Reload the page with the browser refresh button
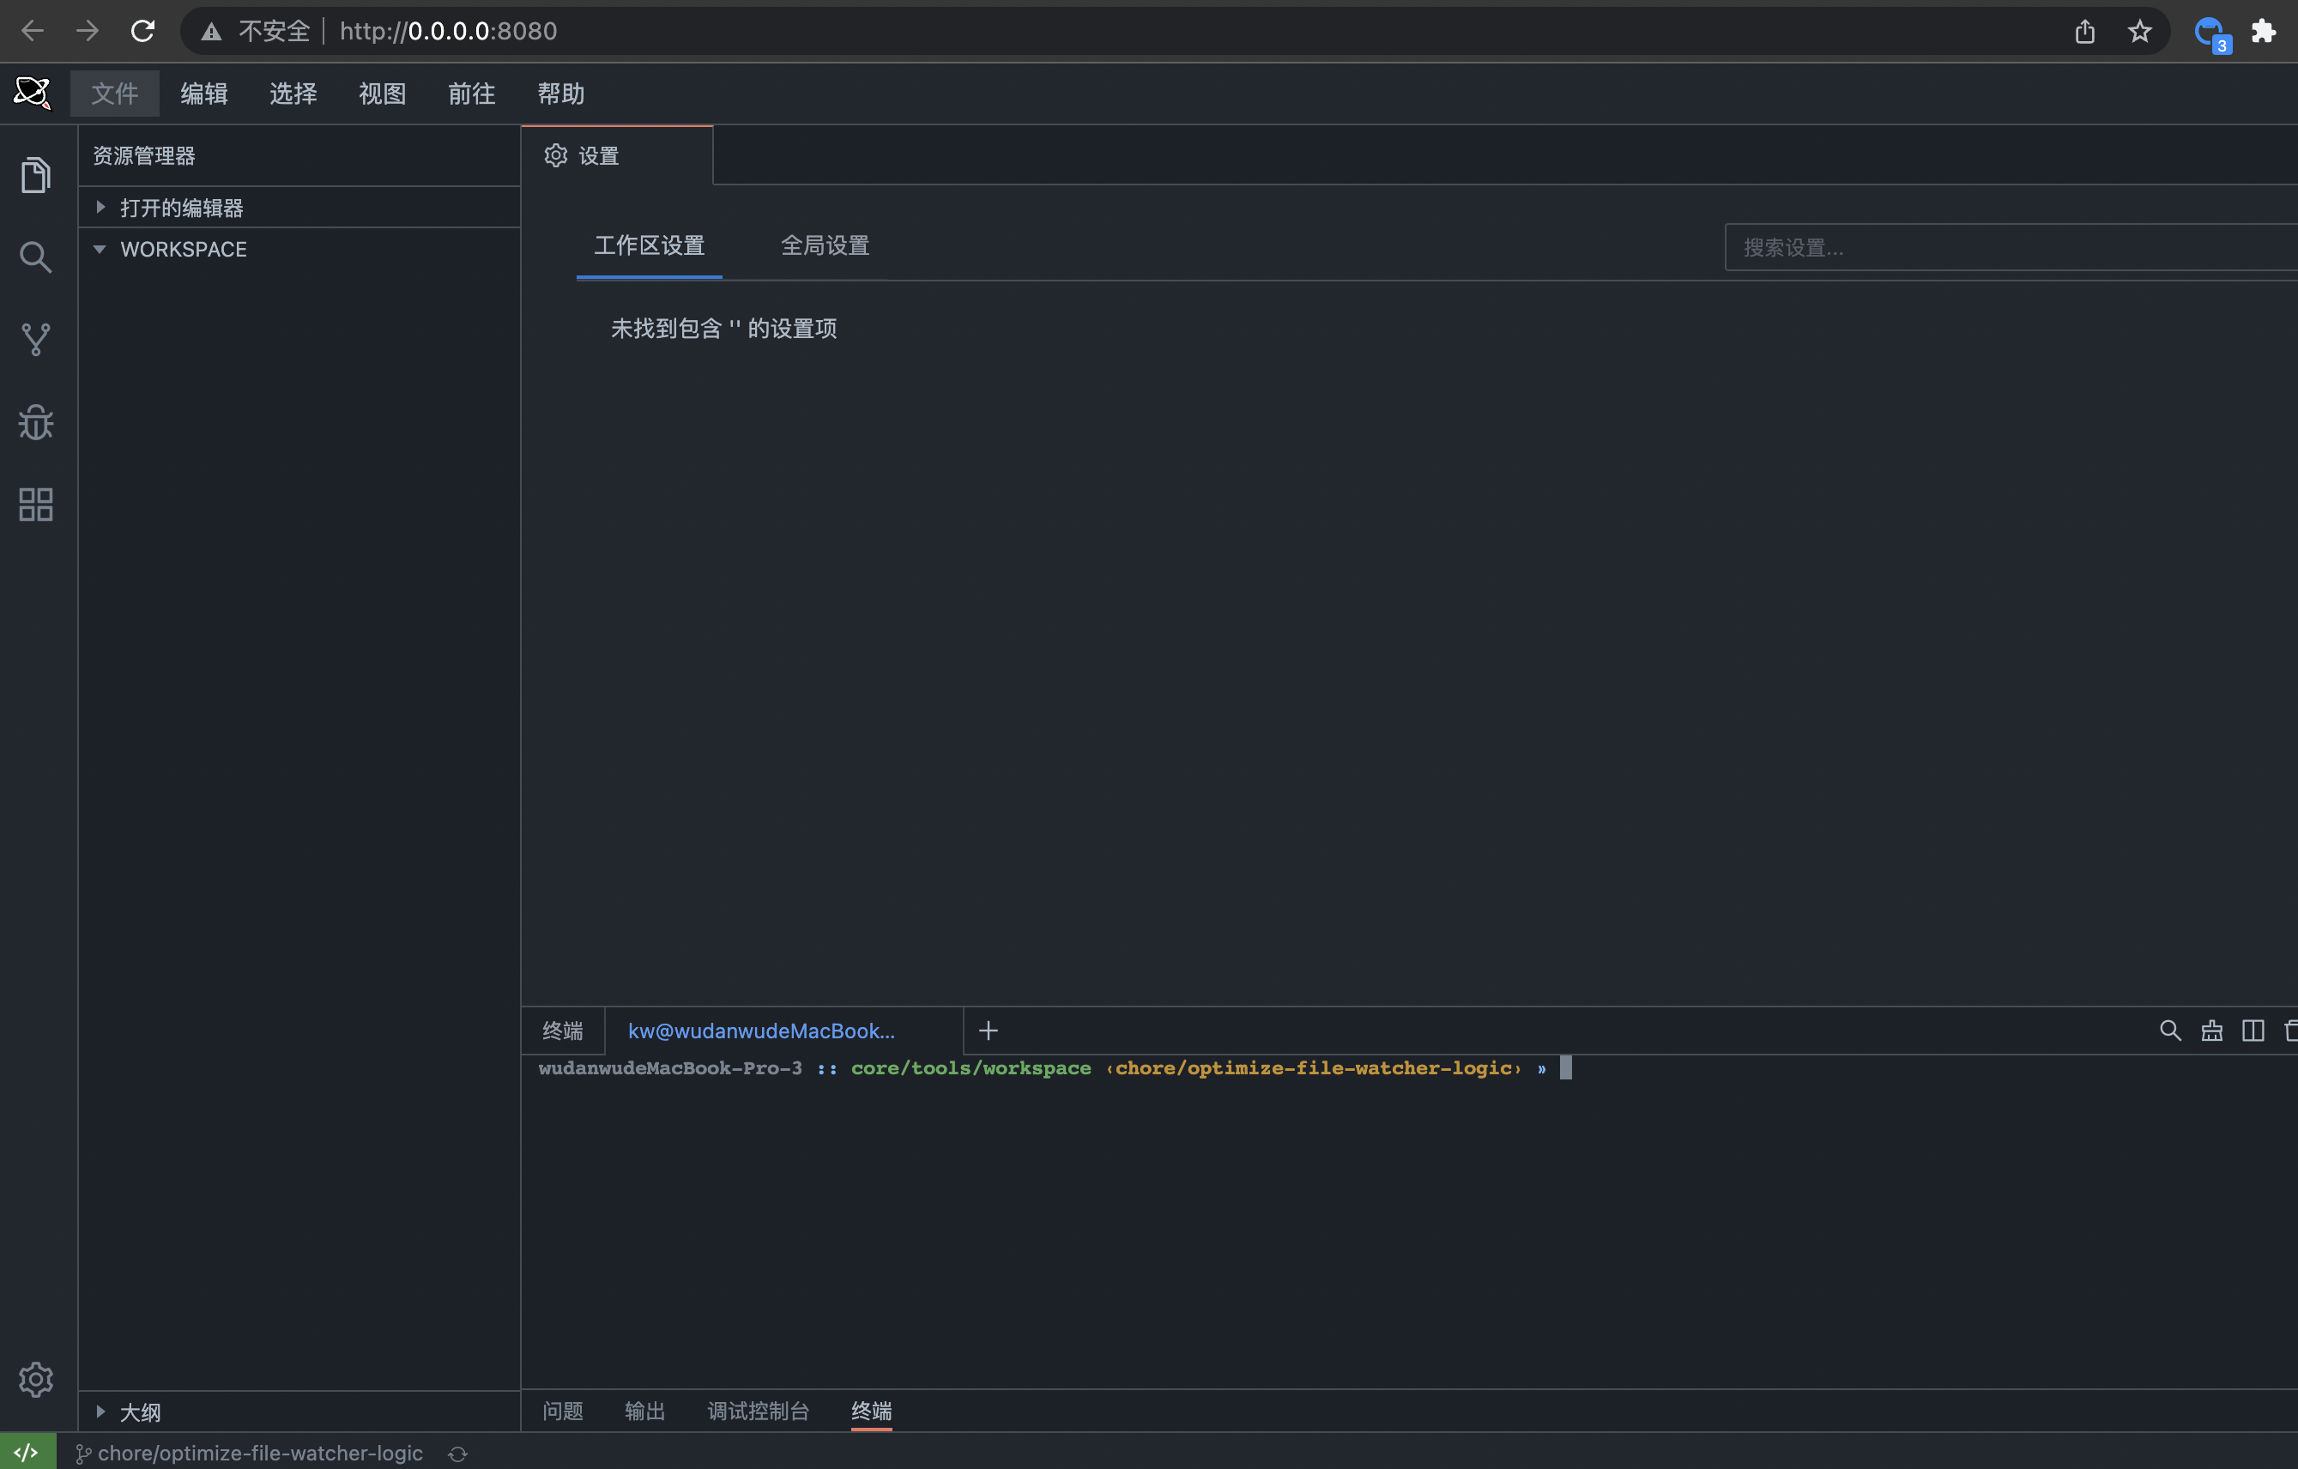The width and height of the screenshot is (2298, 1469). coord(142,31)
